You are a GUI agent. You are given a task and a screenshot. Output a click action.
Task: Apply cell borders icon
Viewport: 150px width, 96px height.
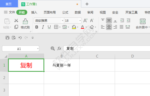(x=56, y=27)
